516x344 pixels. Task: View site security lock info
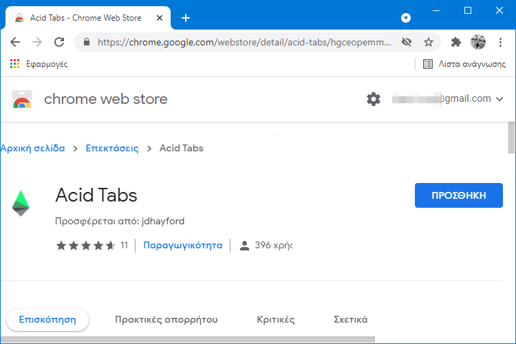[x=87, y=42]
